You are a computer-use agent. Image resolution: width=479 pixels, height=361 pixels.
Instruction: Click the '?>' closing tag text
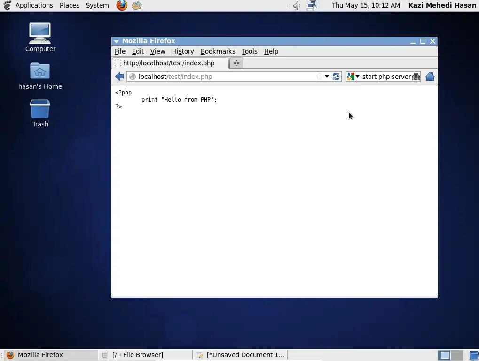coord(118,107)
